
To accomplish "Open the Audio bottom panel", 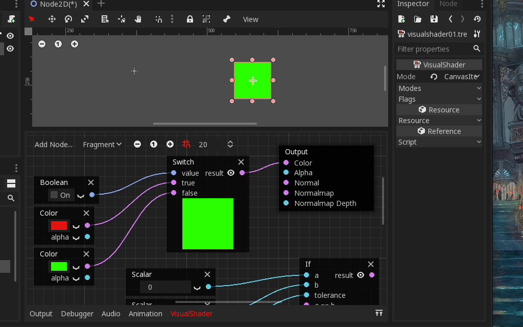I will coord(111,314).
